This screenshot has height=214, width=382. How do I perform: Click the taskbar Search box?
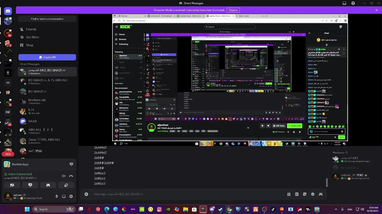54,209
